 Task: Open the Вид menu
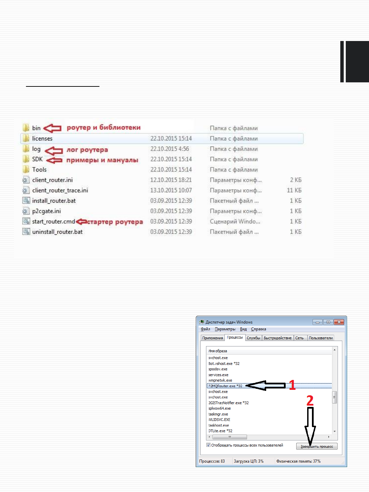pyautogui.click(x=243, y=329)
